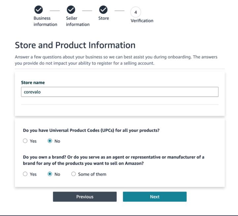Click the Seller information checkmark icon
238x216 pixels.
click(71, 10)
